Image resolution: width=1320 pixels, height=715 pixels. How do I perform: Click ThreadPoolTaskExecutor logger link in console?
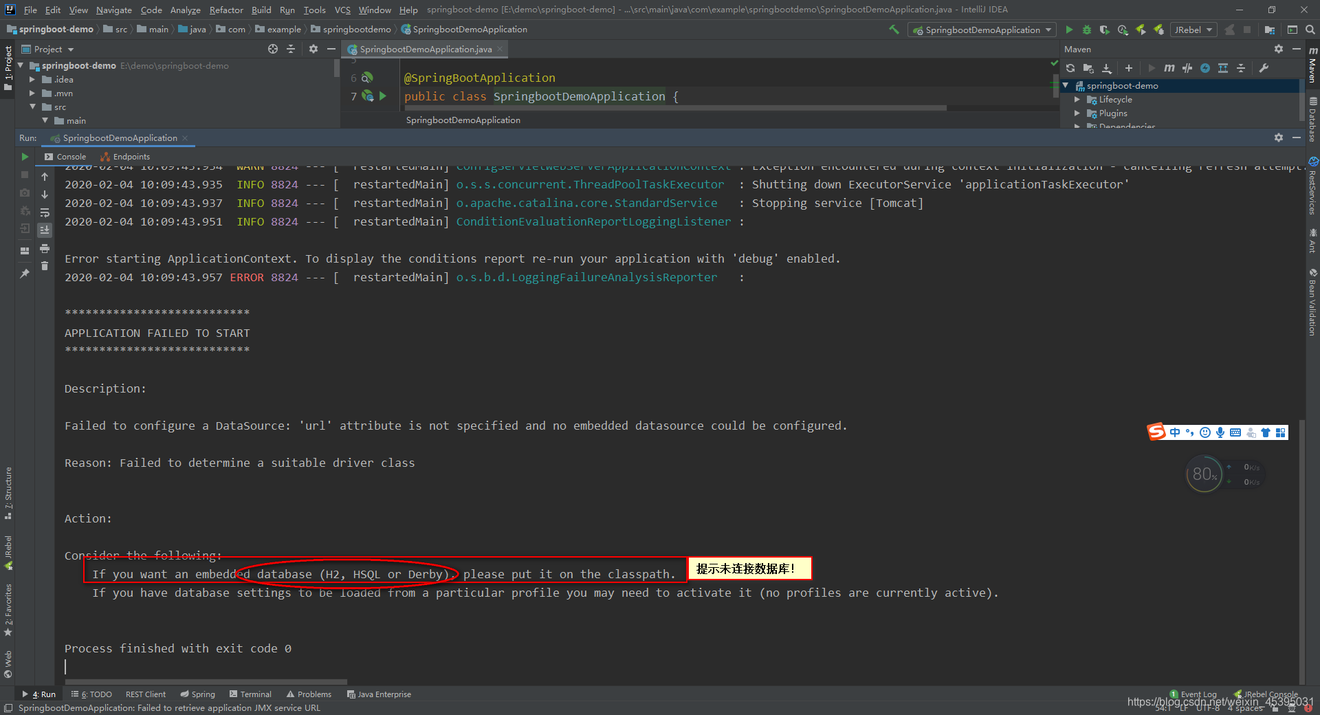click(x=590, y=184)
